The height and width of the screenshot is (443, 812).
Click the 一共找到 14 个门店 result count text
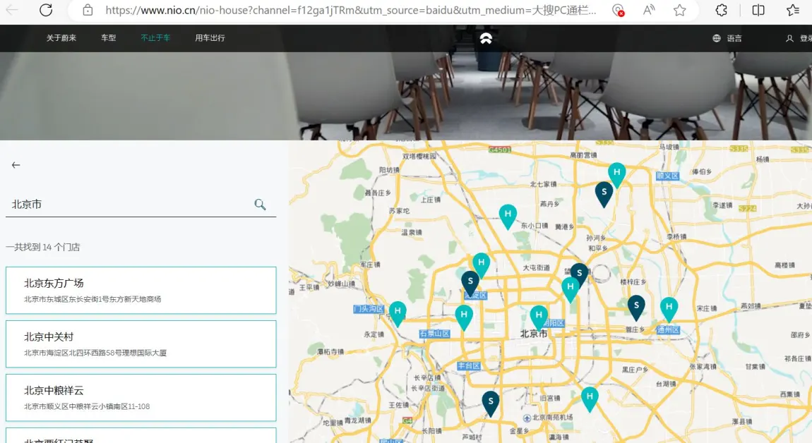pos(43,248)
